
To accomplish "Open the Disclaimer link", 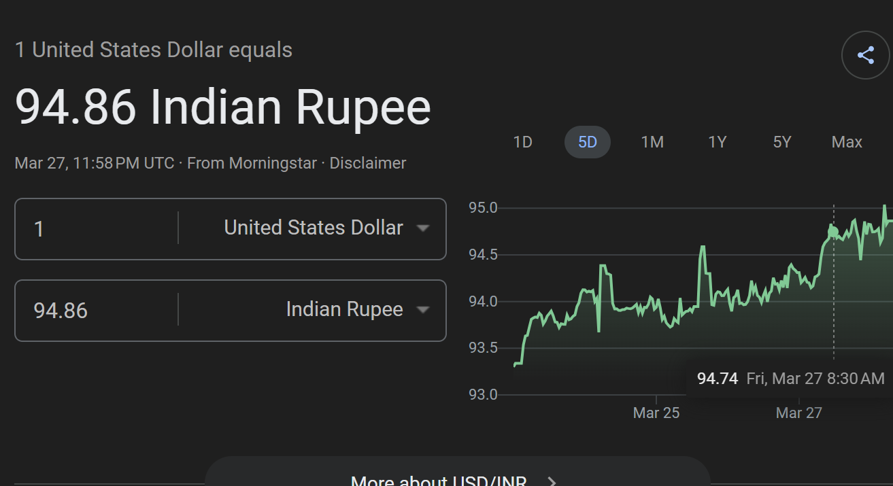I will click(x=367, y=163).
